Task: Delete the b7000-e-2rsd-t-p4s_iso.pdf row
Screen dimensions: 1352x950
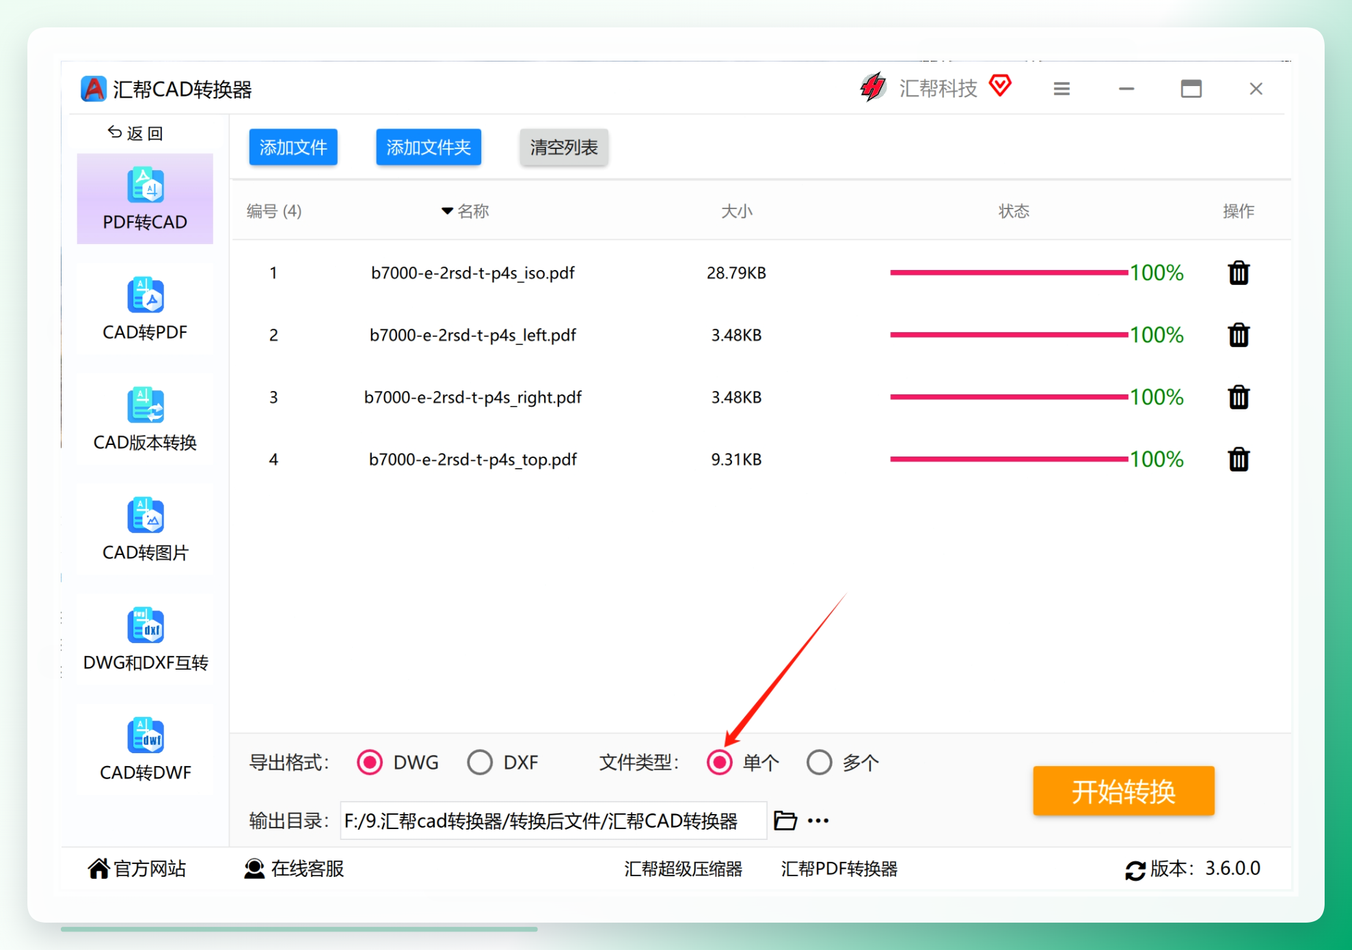Action: (1239, 273)
